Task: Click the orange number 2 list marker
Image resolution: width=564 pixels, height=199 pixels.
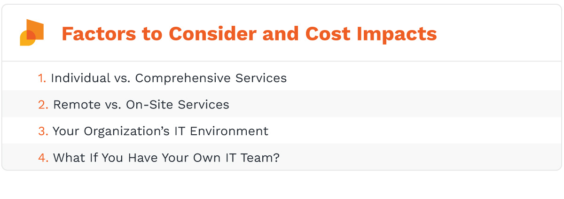Action: pos(43,105)
